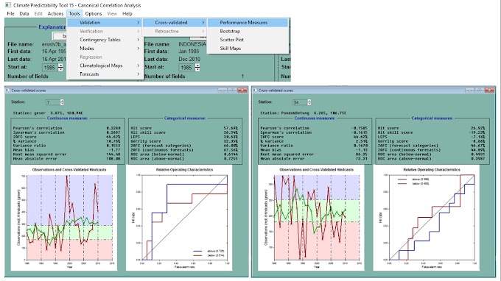This screenshot has width=501, height=281.
Task: Choose Bootstrap from the Cross-validated submenu
Action: pyautogui.click(x=248, y=31)
